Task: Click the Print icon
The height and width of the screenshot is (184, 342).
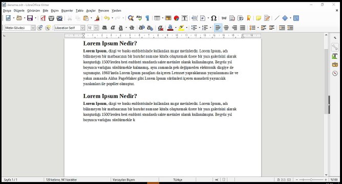Action: click(51, 18)
